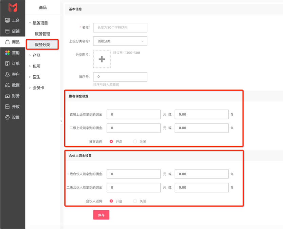
Task: Open the 设置 settings icon
Action: (x=7, y=117)
